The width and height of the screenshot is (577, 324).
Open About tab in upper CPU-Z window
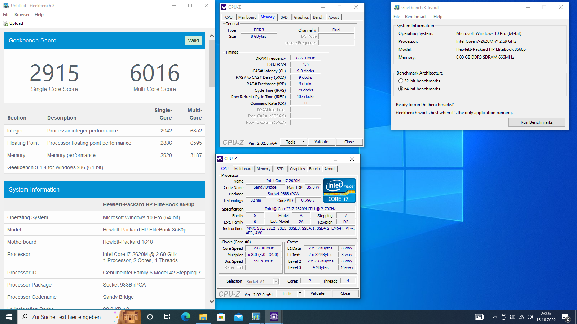point(334,17)
